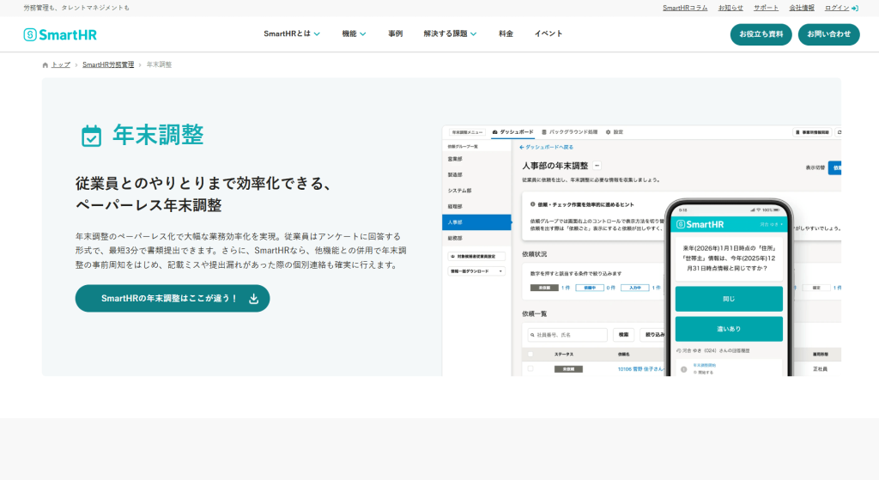Open the 料金 navigation item

click(506, 33)
